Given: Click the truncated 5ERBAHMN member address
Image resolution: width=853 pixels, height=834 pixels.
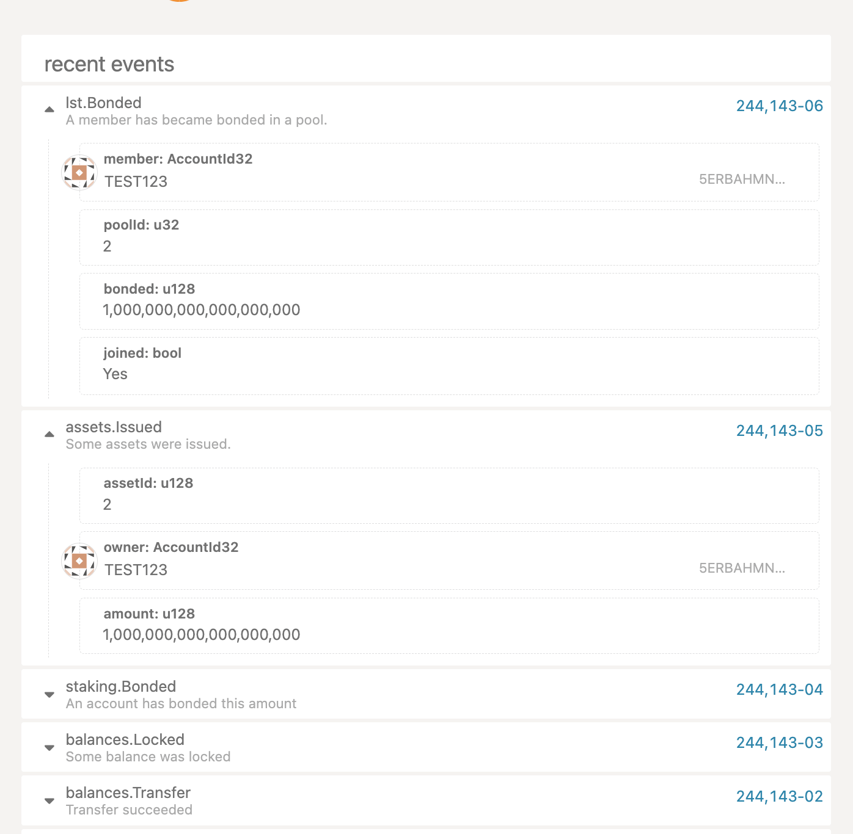Looking at the screenshot, I should click(742, 179).
